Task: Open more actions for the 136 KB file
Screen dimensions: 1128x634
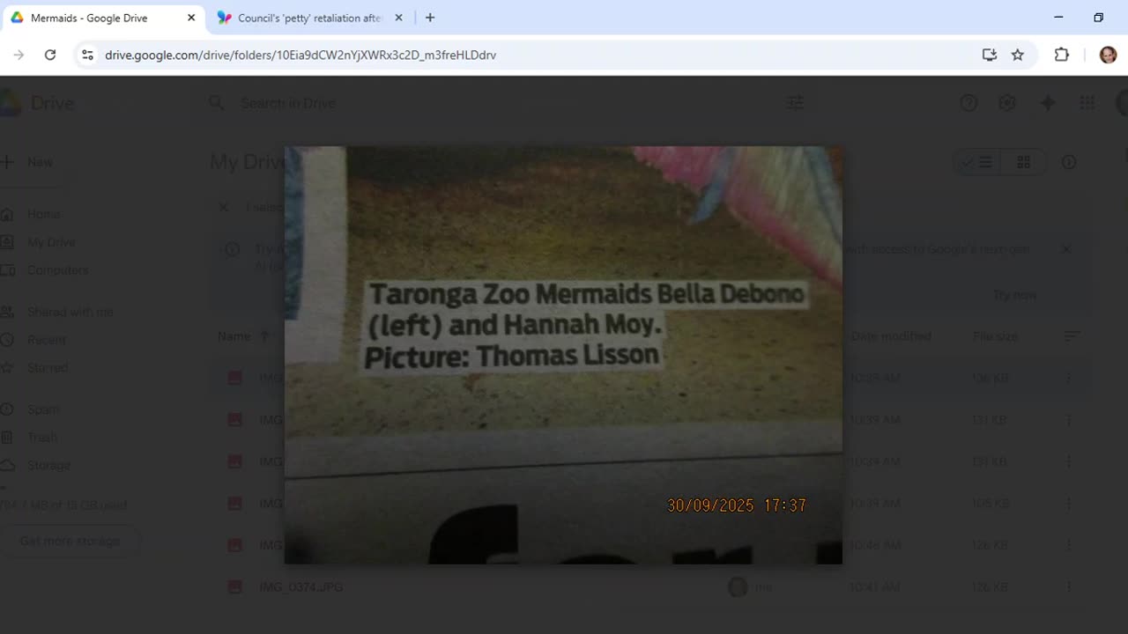Action: [x=1068, y=378]
